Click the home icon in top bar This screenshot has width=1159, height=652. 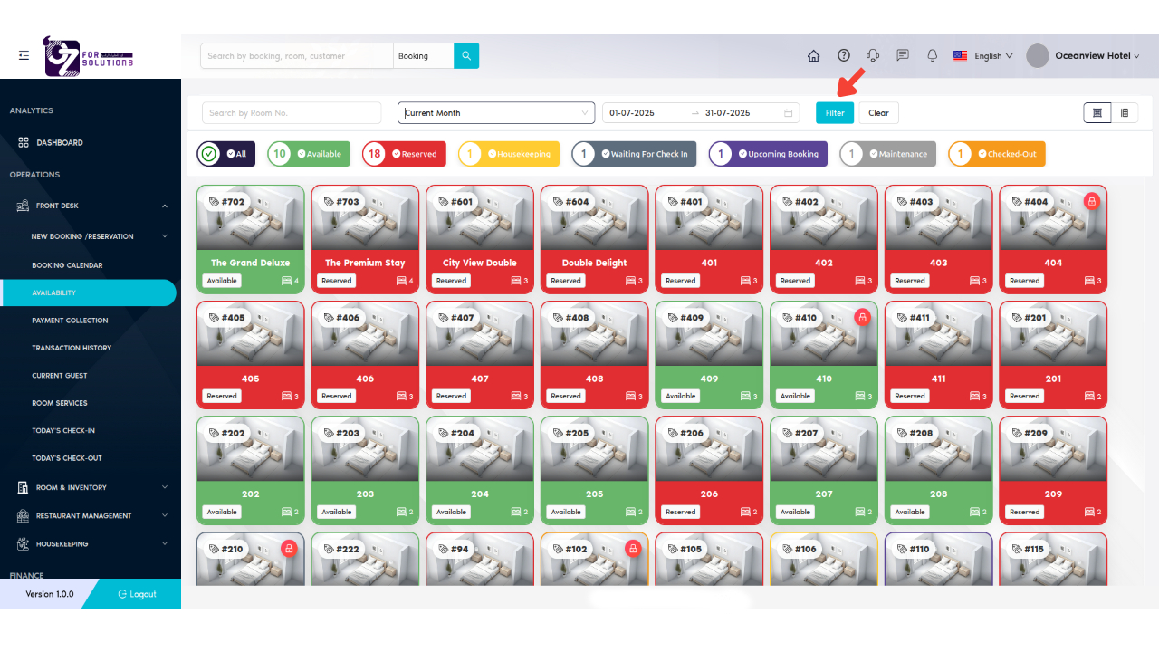pyautogui.click(x=813, y=56)
